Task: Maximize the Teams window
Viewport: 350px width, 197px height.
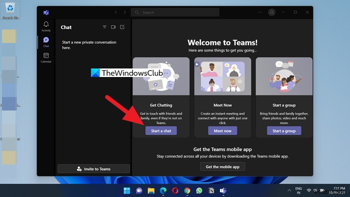Action: (x=295, y=12)
